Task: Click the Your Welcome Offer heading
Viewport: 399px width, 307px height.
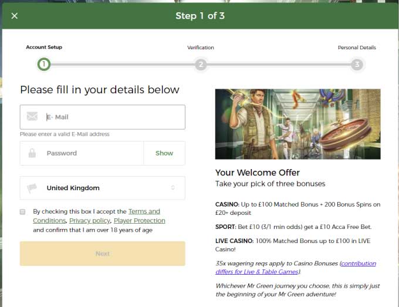Action: coord(258,173)
